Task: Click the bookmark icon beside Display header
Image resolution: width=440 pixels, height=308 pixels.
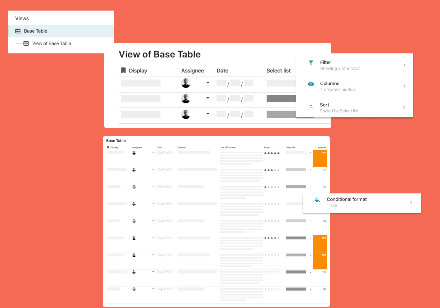Action: tap(123, 70)
